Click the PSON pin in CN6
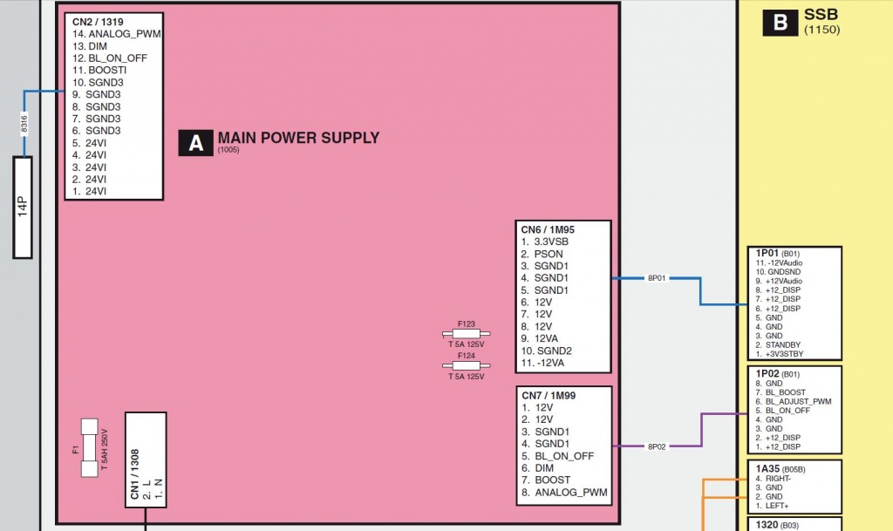This screenshot has width=893, height=531. (x=547, y=254)
